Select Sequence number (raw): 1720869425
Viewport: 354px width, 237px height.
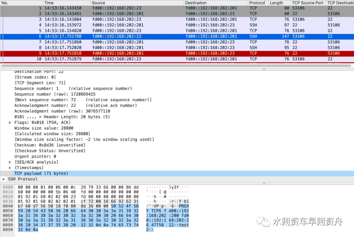pos(55,94)
